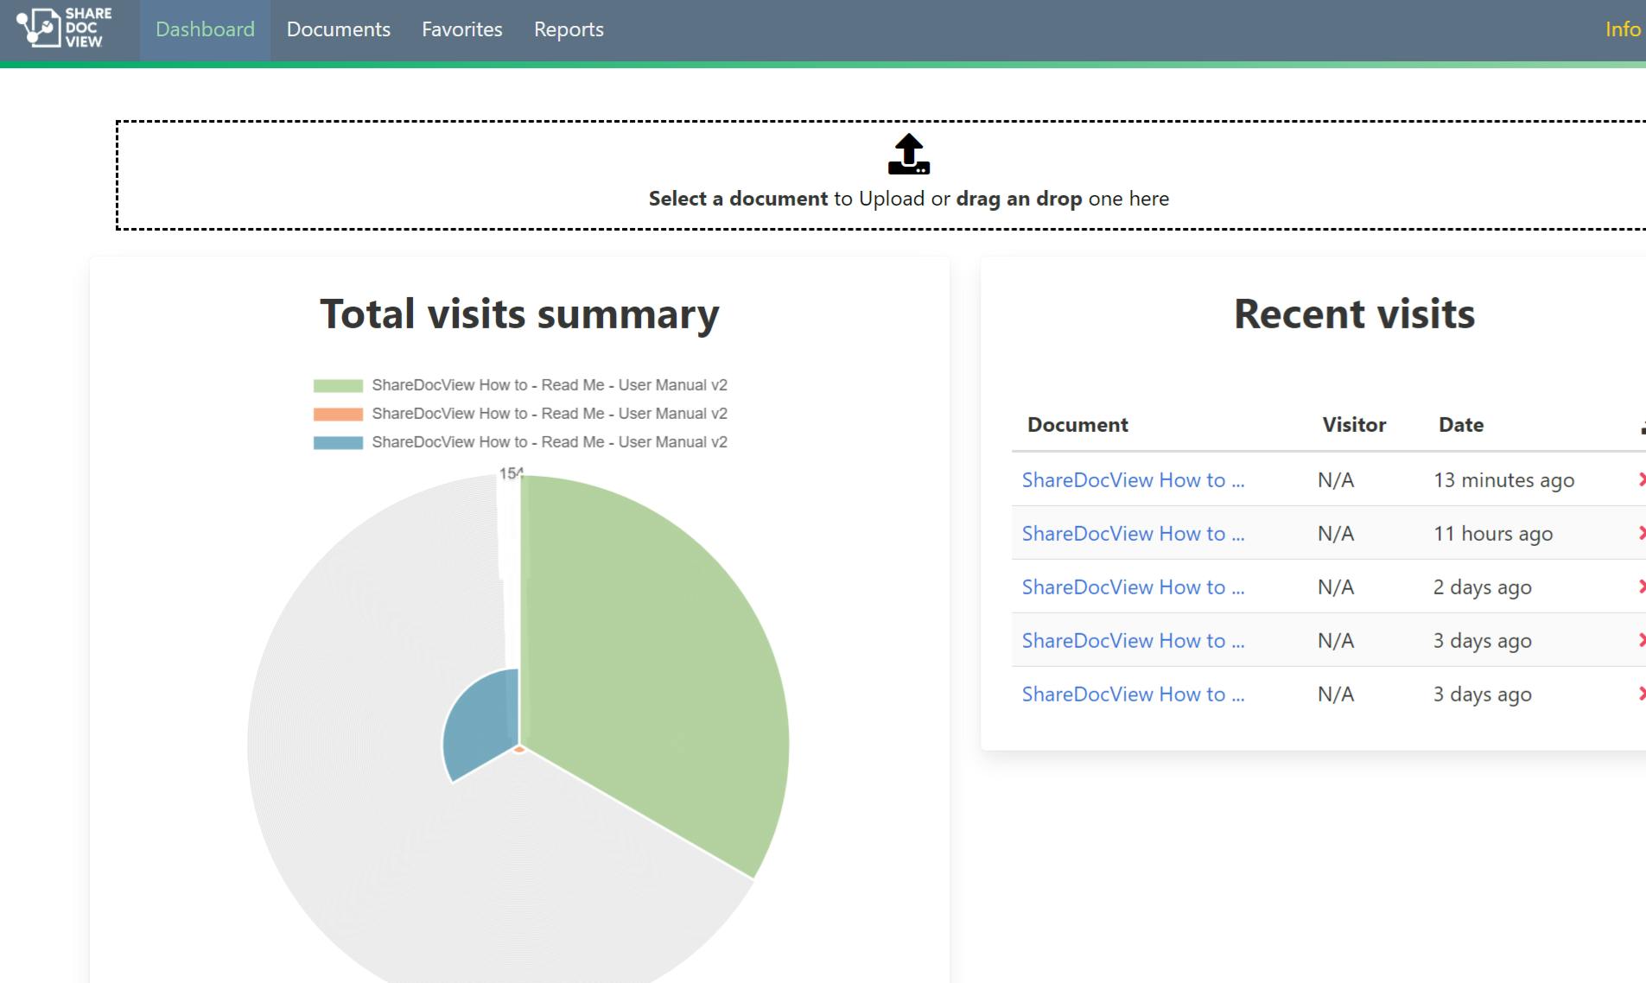Click the Document column header
1646x983 pixels.
[x=1077, y=425]
